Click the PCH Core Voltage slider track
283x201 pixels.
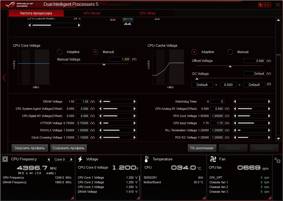tap(252, 116)
